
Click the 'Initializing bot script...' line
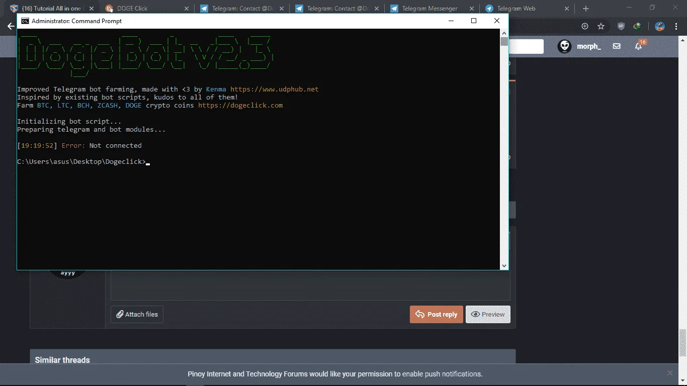[x=69, y=122]
